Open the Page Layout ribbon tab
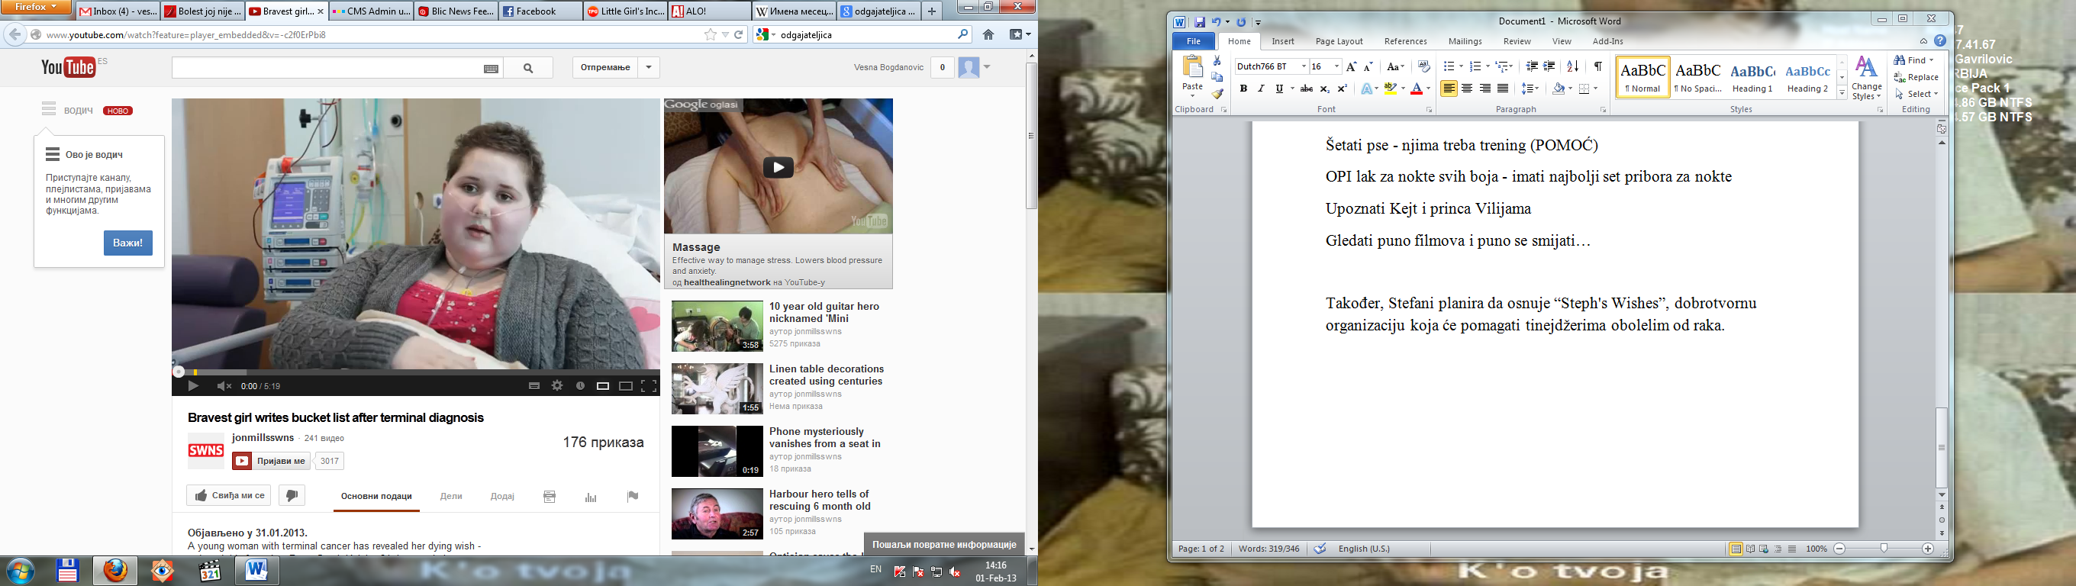This screenshot has height=586, width=2076. pyautogui.click(x=1339, y=41)
